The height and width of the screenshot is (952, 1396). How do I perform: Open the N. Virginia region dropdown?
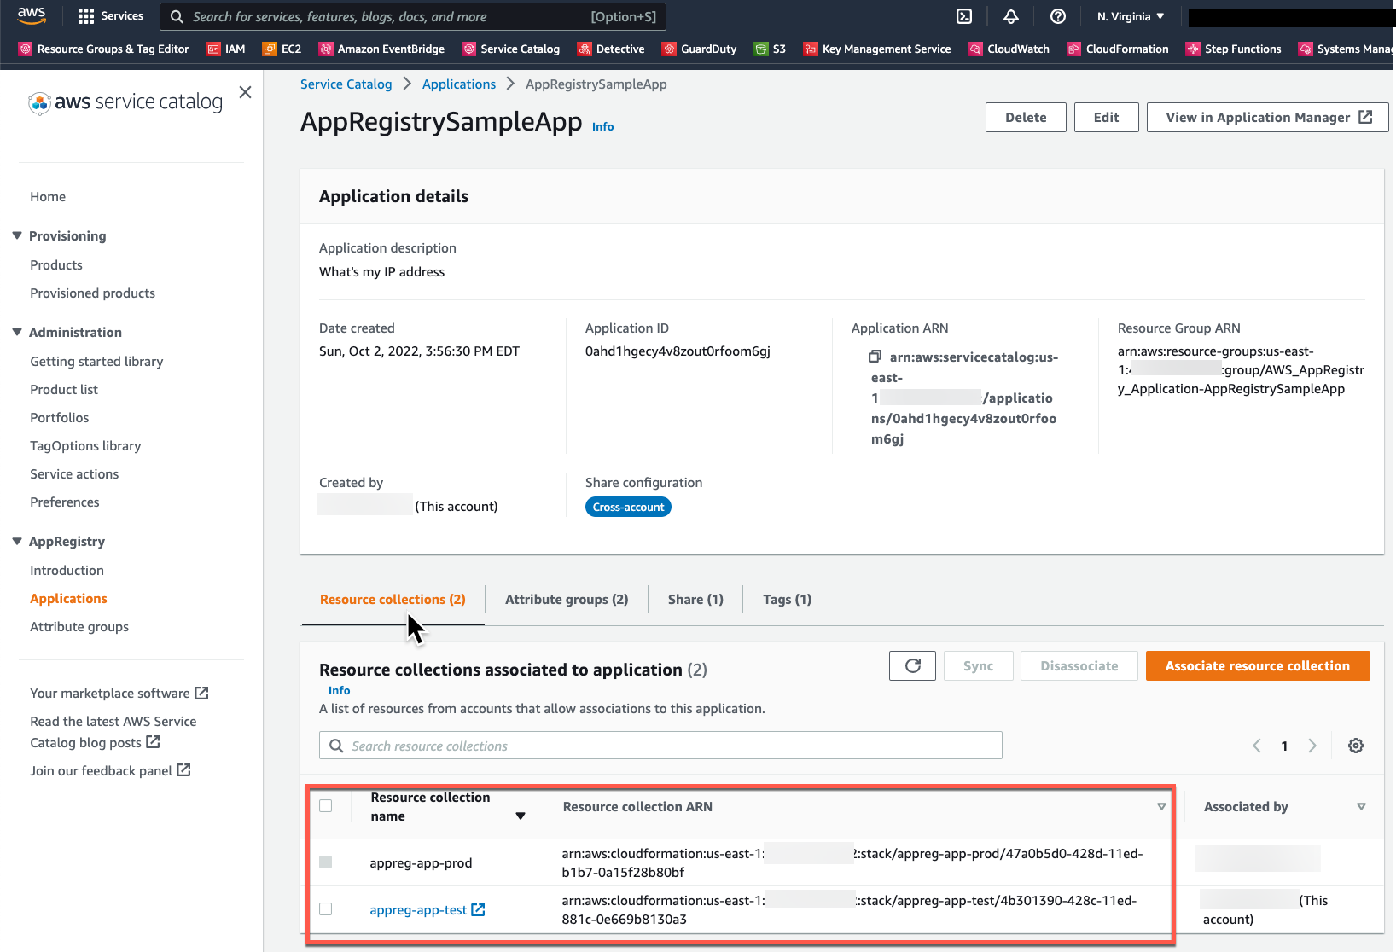1128,15
